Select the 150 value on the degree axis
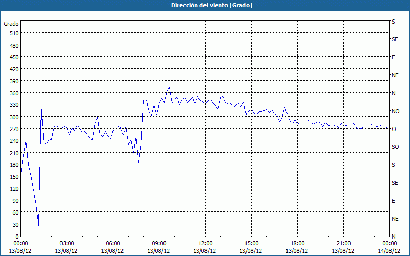 (x=14, y=177)
